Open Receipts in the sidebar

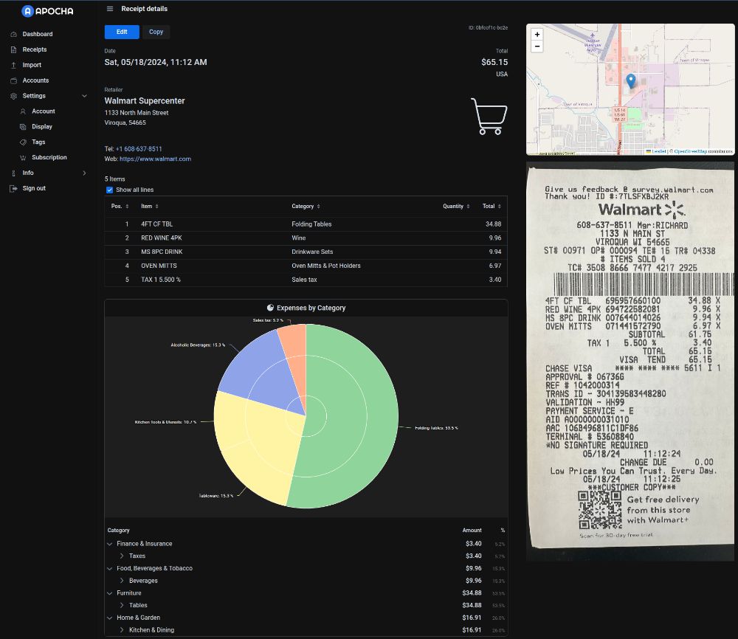coord(35,49)
